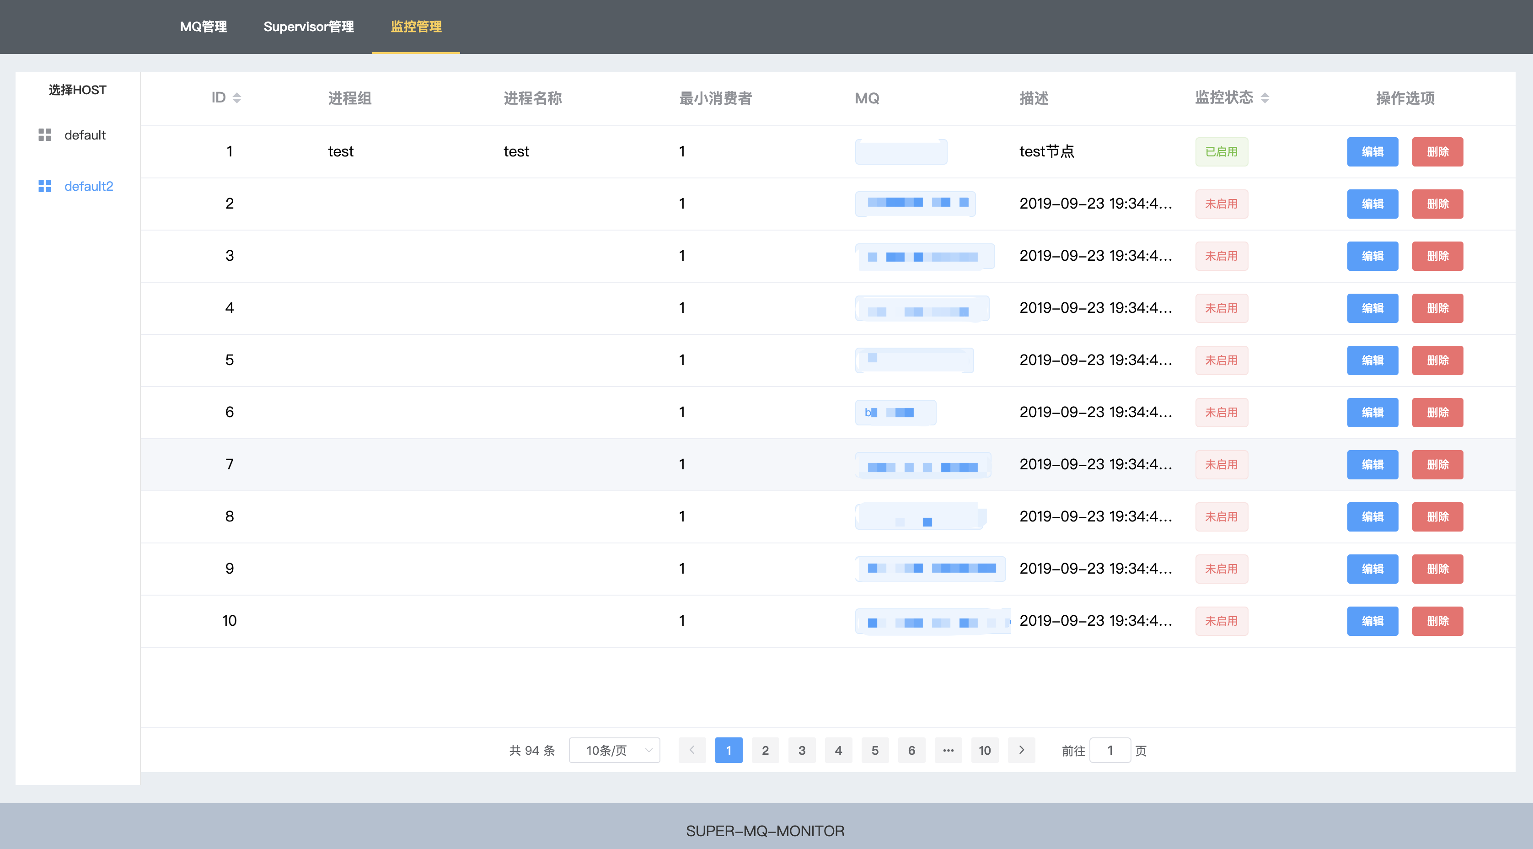Sort by 监控状态 column arrows
The image size is (1533, 849).
coord(1265,98)
